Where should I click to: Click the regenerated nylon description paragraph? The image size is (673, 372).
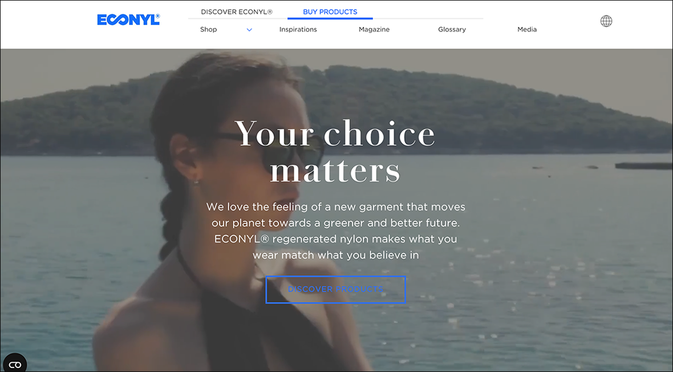[x=335, y=231]
